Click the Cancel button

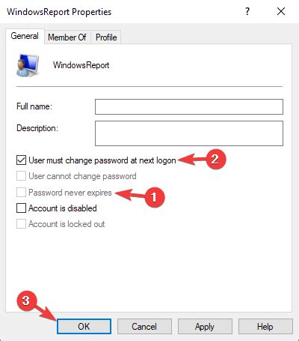click(x=144, y=326)
